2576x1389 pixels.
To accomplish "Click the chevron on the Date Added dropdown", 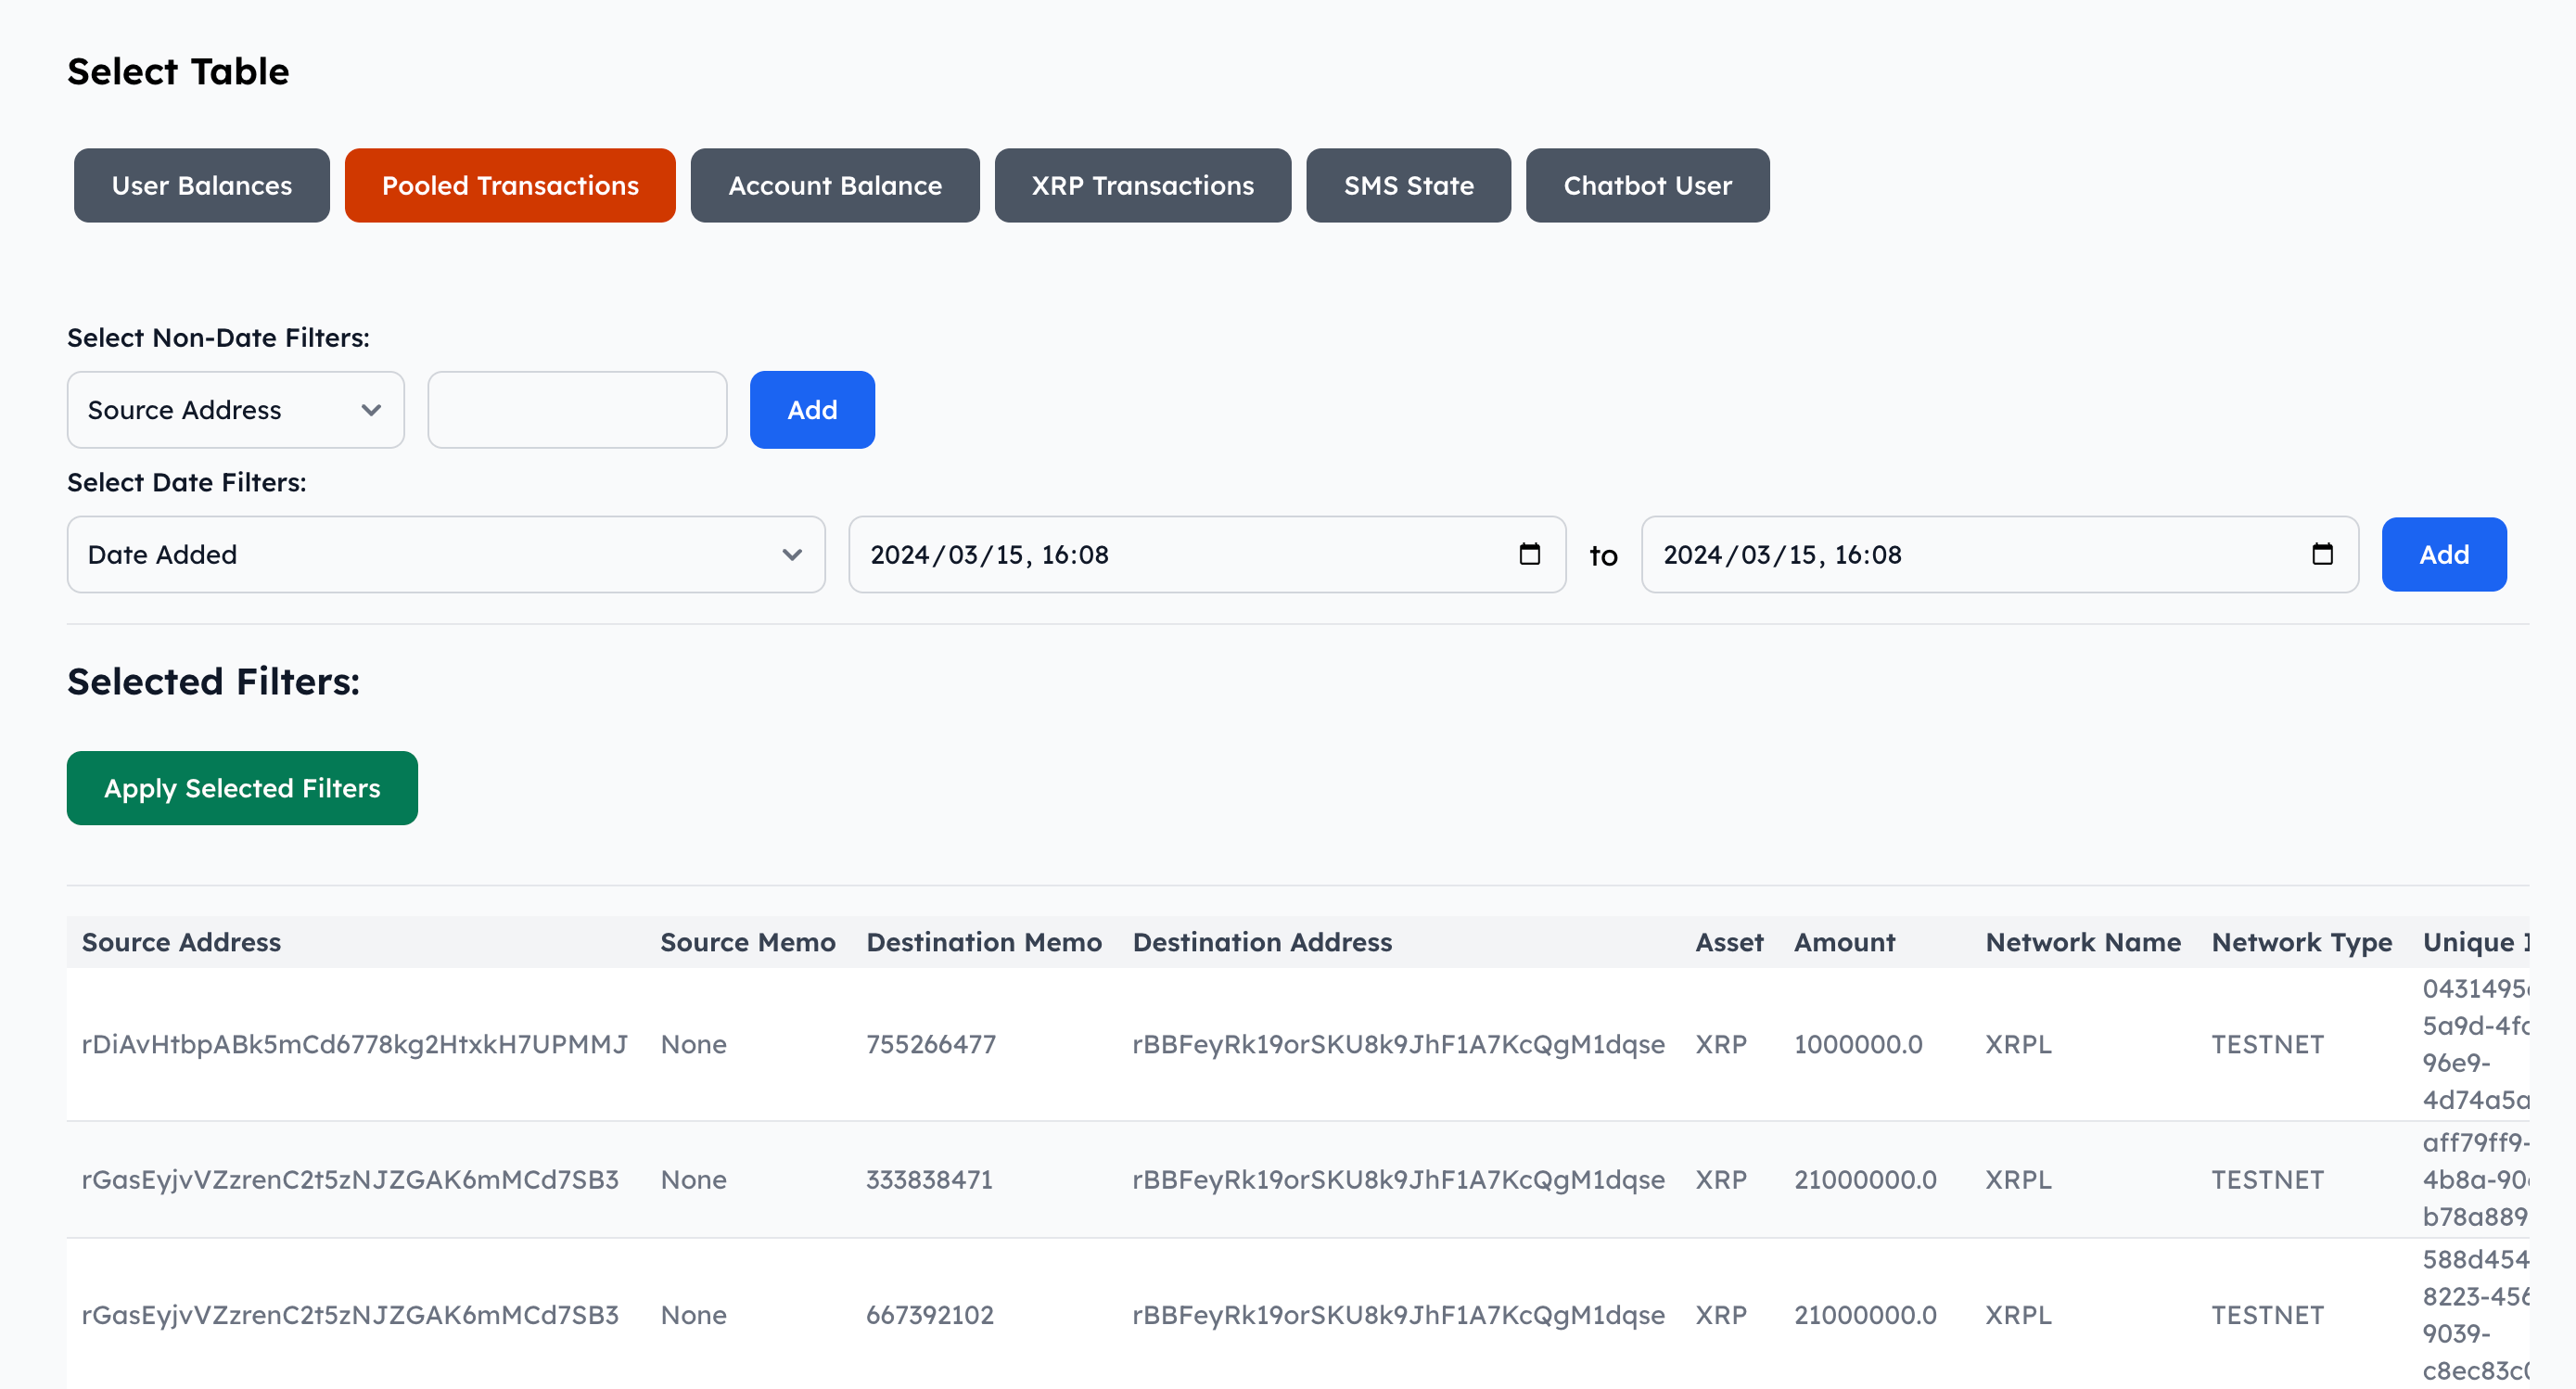I will click(x=792, y=554).
